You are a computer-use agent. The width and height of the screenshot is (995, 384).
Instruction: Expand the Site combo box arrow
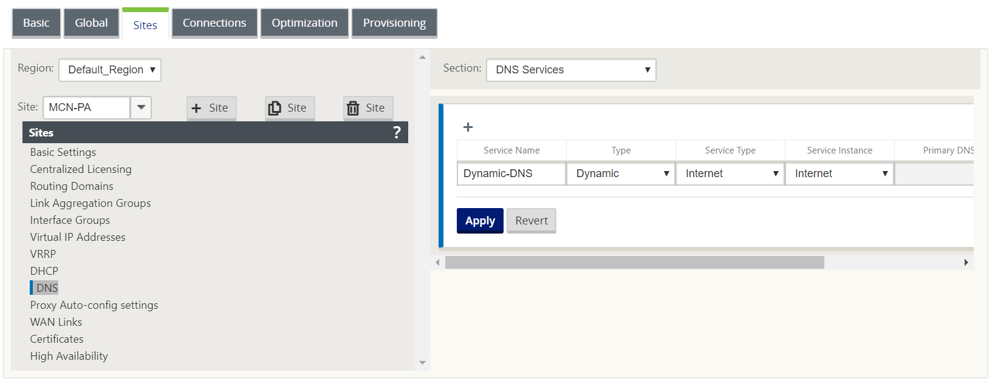141,107
